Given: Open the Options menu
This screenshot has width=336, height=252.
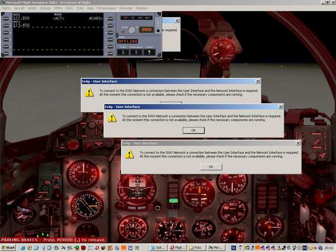Looking at the screenshot, I should (45, 8).
